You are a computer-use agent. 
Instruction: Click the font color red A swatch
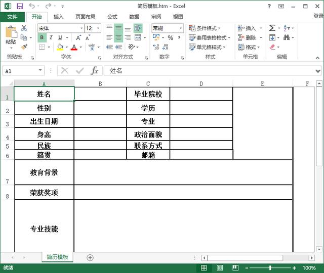[x=74, y=47]
